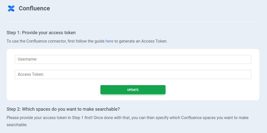267x133 pixels.
Task: Click the 'Step 1: Provide your access token' heading
Action: click(41, 33)
